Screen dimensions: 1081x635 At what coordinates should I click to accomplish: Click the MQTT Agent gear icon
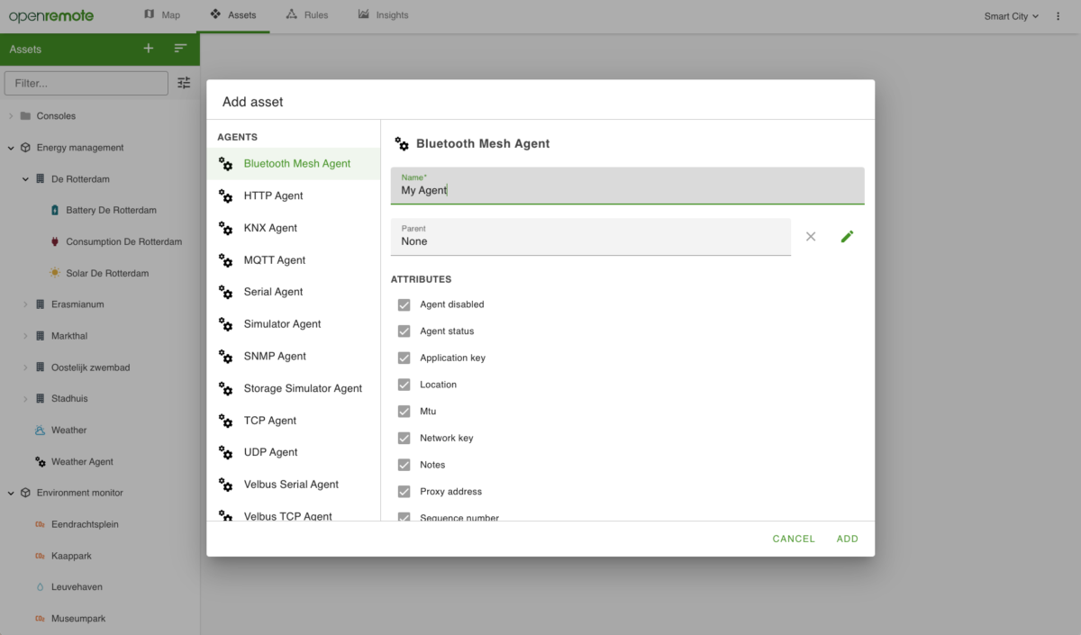click(x=226, y=260)
